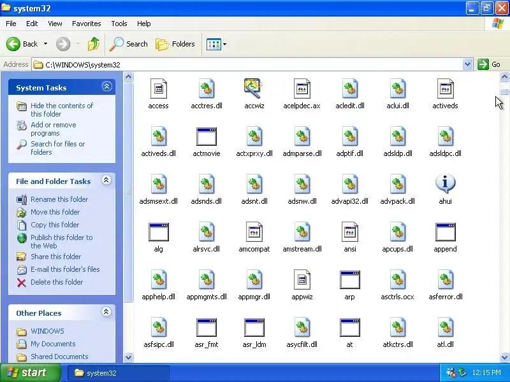Click the taskbar clock

point(486,372)
